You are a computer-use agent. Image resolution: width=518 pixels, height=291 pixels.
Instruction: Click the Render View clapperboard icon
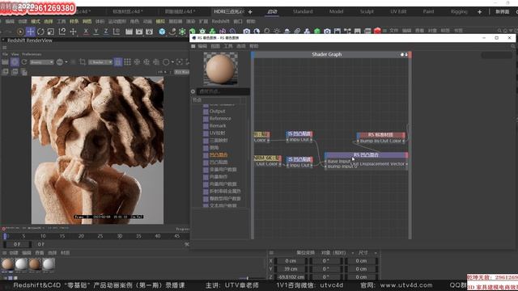[x=129, y=32]
